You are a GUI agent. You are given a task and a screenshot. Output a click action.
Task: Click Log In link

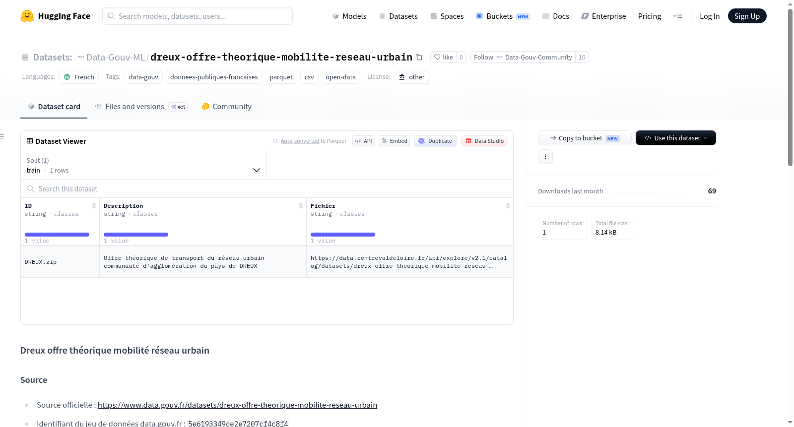point(710,16)
